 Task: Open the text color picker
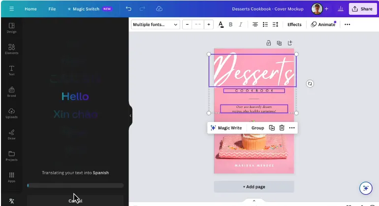click(221, 25)
